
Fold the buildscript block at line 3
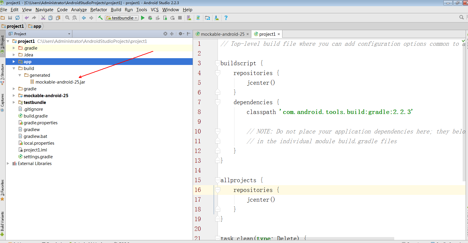[218, 63]
